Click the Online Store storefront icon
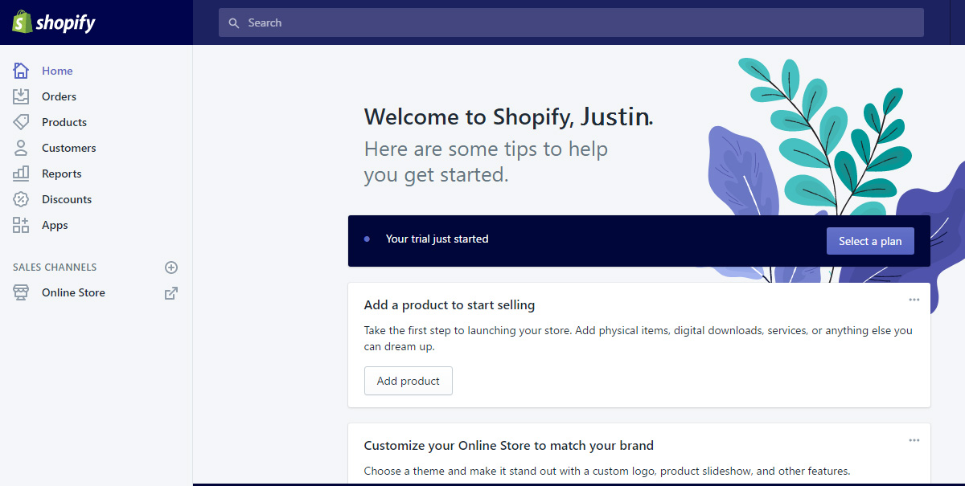 (x=21, y=292)
